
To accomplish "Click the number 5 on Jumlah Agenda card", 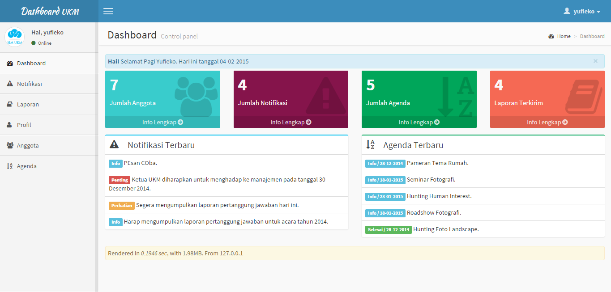I will pyautogui.click(x=371, y=85).
